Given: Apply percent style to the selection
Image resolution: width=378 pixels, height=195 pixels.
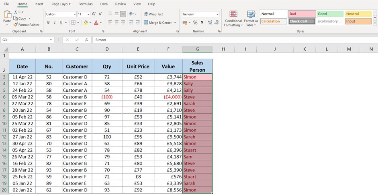Looking at the screenshot, I should [195, 23].
